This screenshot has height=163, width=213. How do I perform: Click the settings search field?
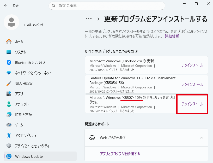pos(107,5)
